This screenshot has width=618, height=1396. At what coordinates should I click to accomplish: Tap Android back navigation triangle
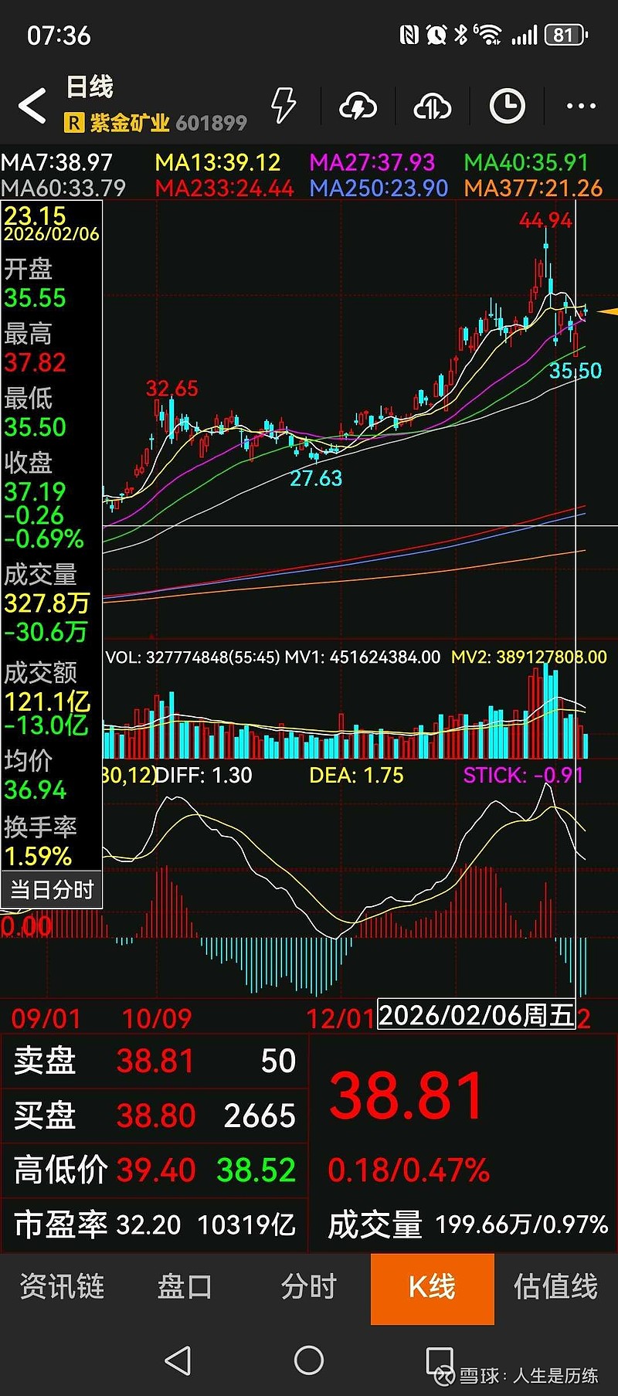pyautogui.click(x=178, y=1360)
